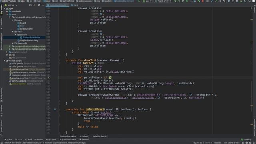Viewport: 256px width, 144px height.
Task: Click the Make Project hammer icon
Action: (x=139, y=1)
